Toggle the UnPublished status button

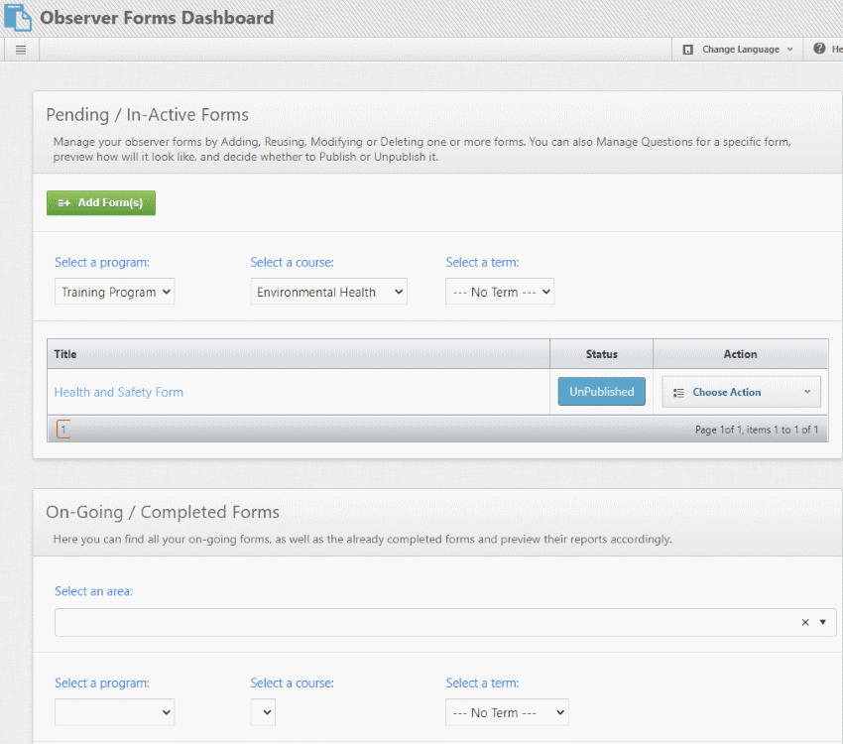click(601, 392)
